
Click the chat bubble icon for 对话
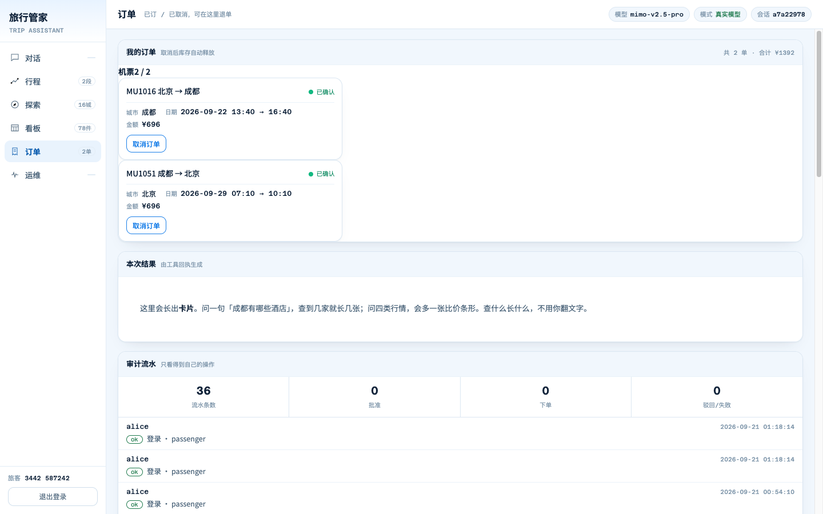15,58
